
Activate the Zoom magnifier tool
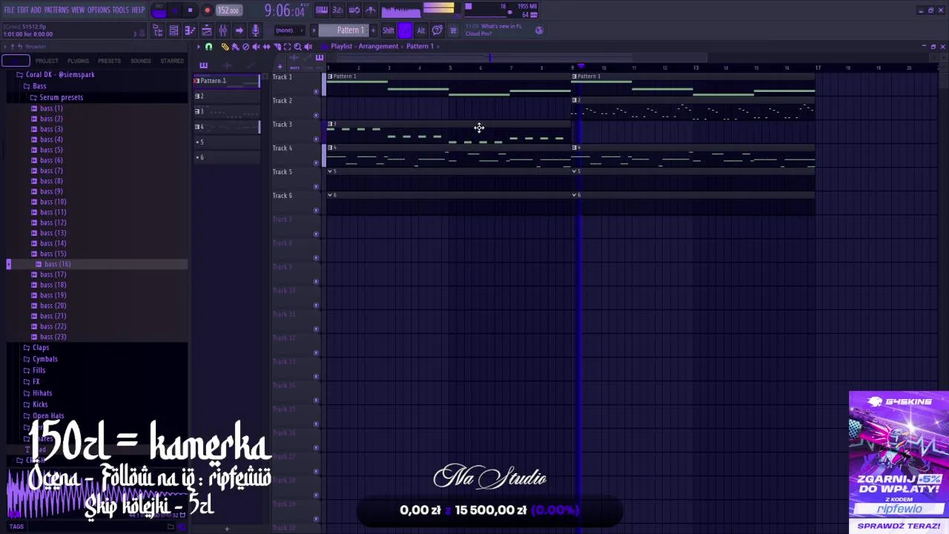click(297, 47)
